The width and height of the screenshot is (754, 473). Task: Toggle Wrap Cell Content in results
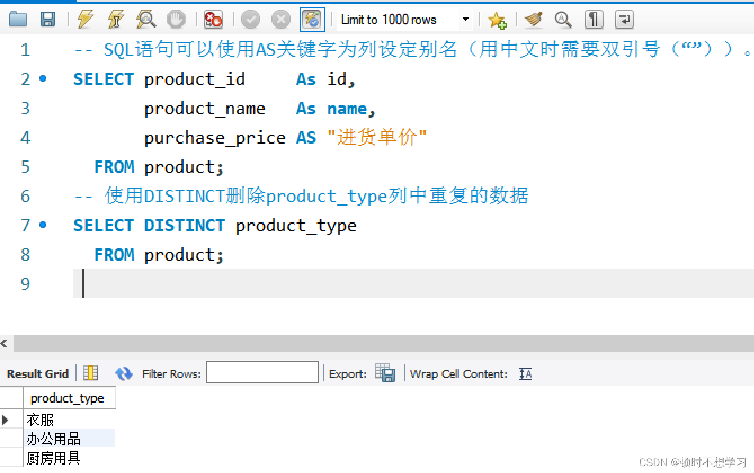pos(525,373)
